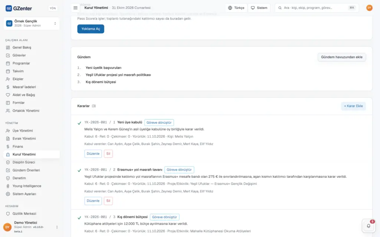Focus the Ara search field
The height and width of the screenshot is (237, 380).
point(317,8)
